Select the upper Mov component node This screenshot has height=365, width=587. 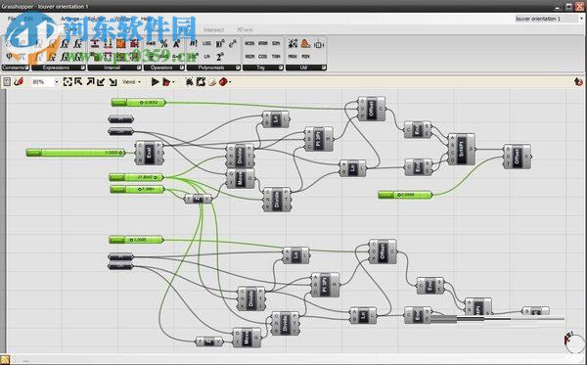(241, 178)
